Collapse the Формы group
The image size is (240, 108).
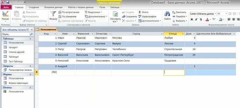[30, 75]
